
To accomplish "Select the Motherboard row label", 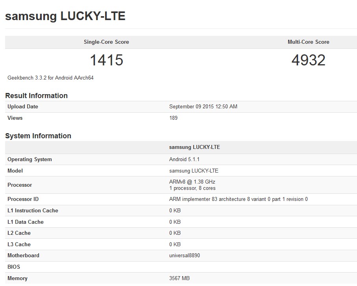I will 23,255.
